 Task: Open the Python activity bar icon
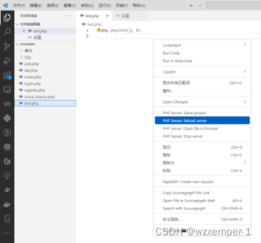7,118
